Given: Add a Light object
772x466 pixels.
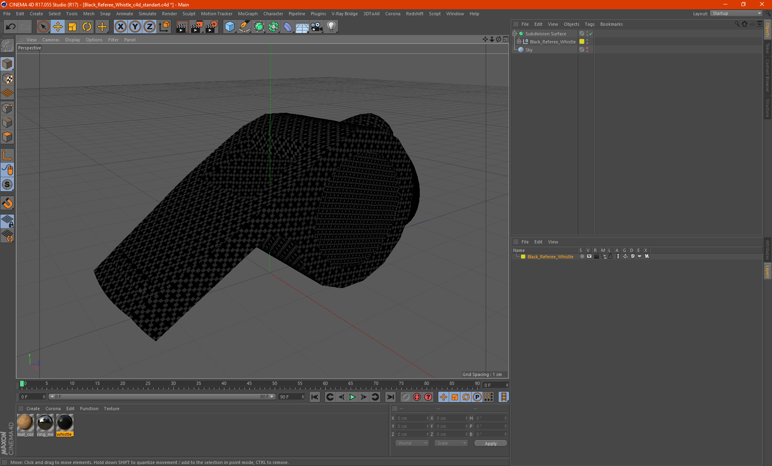Looking at the screenshot, I should coord(331,27).
